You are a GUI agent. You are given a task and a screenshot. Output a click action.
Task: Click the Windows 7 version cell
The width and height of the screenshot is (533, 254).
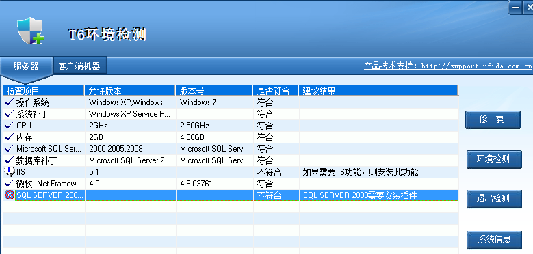click(x=198, y=102)
